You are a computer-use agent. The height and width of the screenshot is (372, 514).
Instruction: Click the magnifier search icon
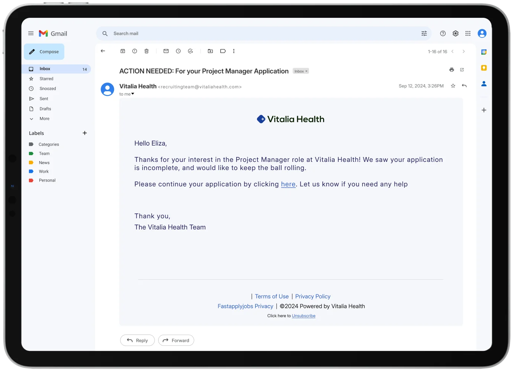click(105, 33)
